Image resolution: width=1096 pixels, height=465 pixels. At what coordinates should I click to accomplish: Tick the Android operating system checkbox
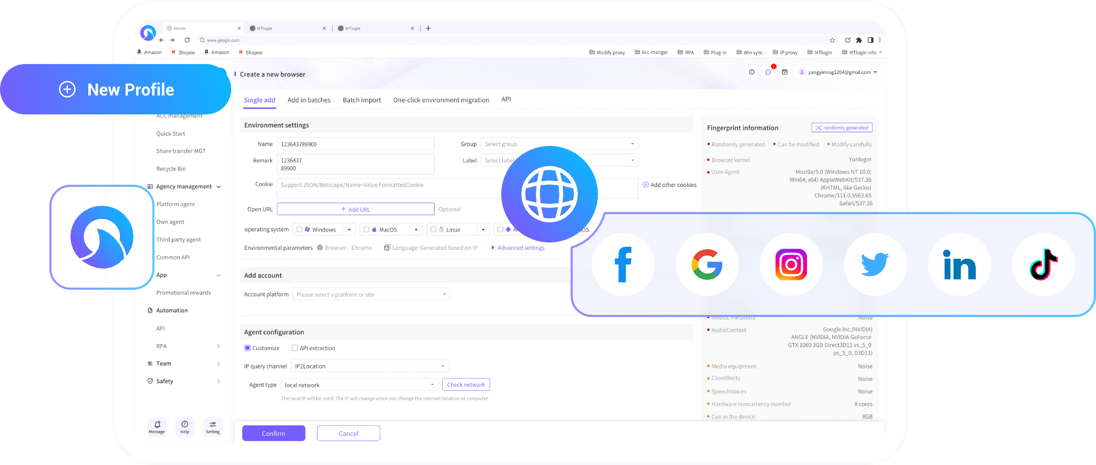(500, 229)
